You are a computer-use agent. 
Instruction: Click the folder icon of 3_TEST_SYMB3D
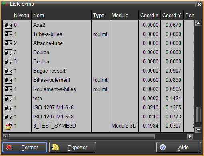8,126
